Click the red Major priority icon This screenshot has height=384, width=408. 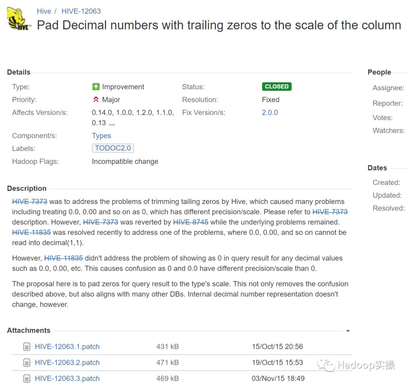(96, 99)
